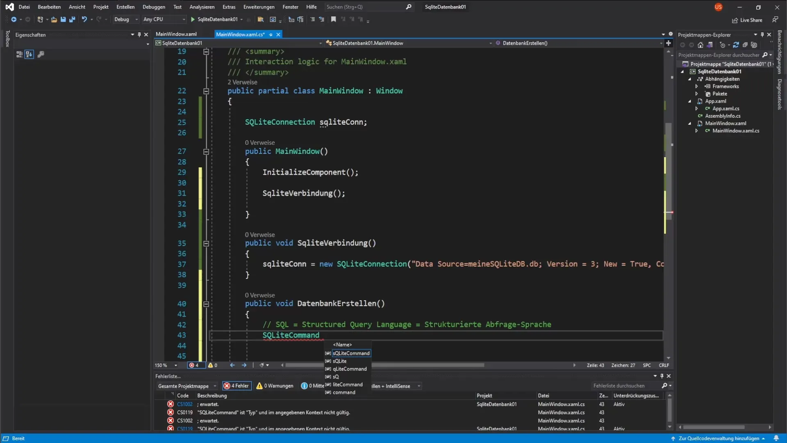
Task: Click the Navigate Backward arrow in toolbar
Action: pos(14,19)
